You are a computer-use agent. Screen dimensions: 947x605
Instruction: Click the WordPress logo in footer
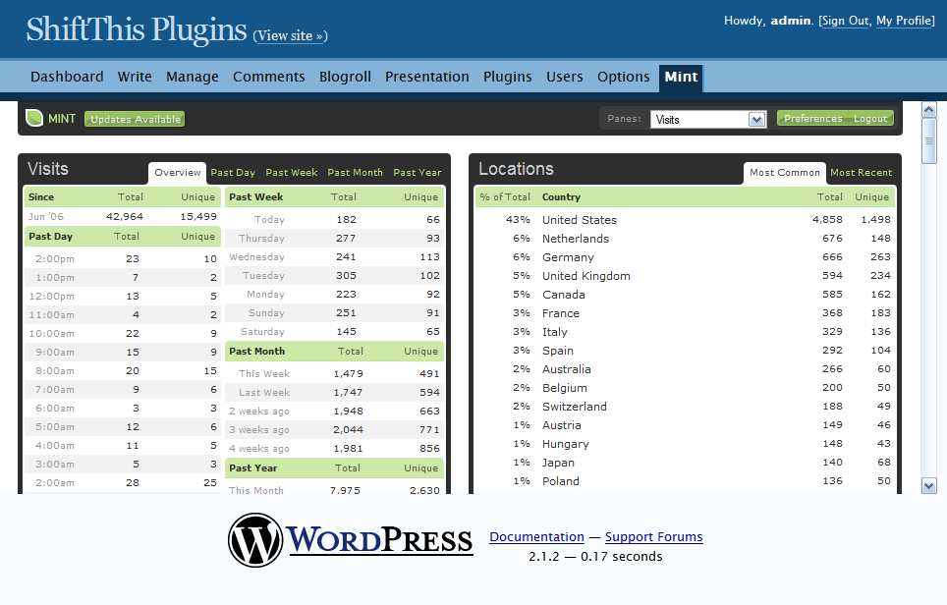coord(351,540)
